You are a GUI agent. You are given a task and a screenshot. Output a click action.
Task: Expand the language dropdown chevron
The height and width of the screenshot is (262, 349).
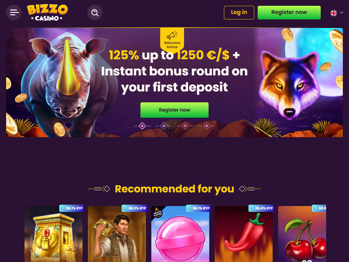342,13
